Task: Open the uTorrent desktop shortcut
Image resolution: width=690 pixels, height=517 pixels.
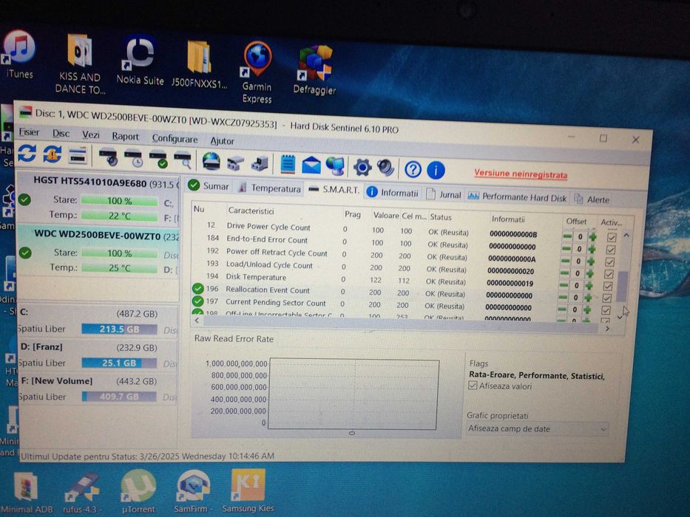Action: point(138,491)
